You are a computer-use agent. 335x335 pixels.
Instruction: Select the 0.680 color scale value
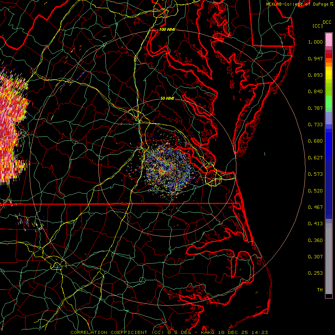coord(315,141)
